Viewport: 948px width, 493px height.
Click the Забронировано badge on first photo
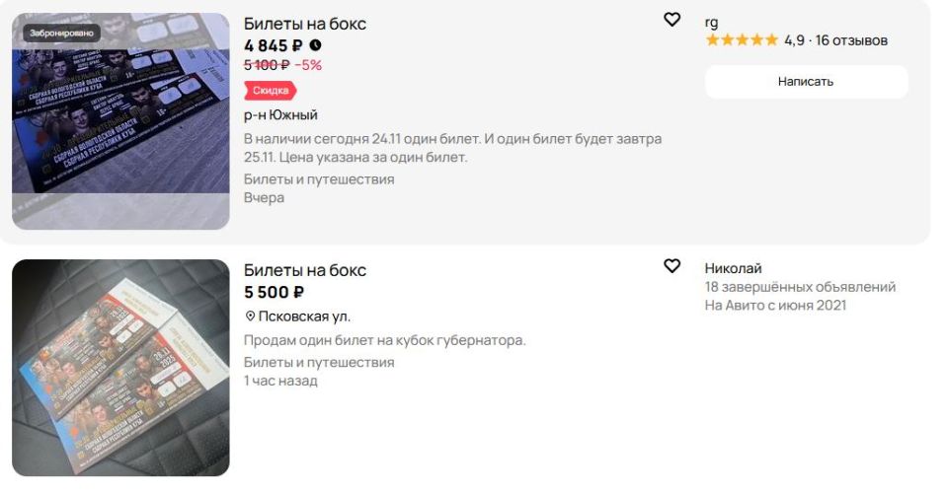(61, 33)
